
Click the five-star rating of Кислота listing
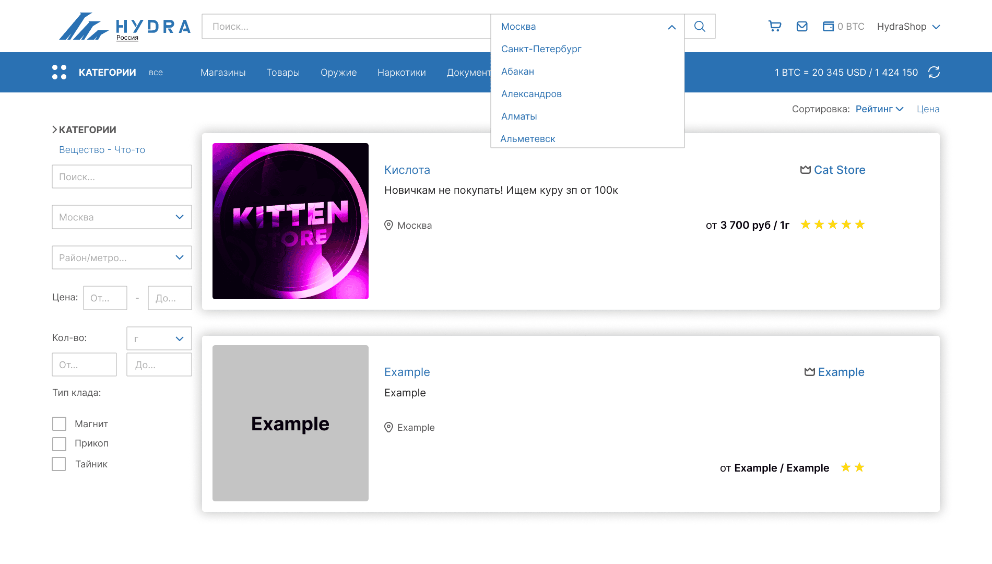[x=833, y=225]
